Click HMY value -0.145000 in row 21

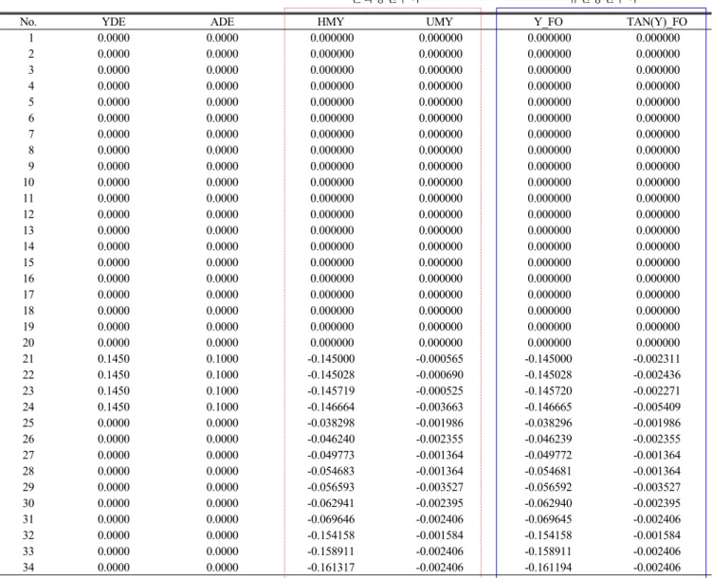tap(331, 359)
